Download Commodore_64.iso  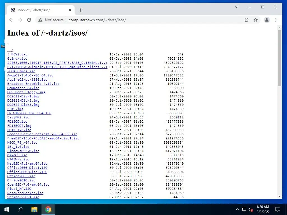point(23,88)
